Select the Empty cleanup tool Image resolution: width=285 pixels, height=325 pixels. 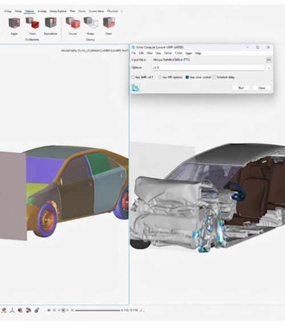(91, 26)
